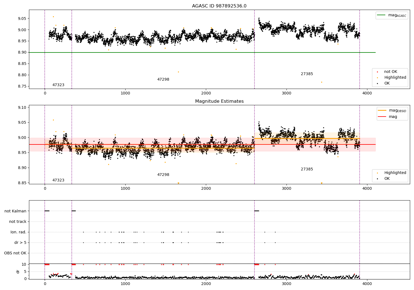The width and height of the screenshot is (414, 290).
Task: Click the 9.05 y-tick in top plot
Action: click(22, 19)
